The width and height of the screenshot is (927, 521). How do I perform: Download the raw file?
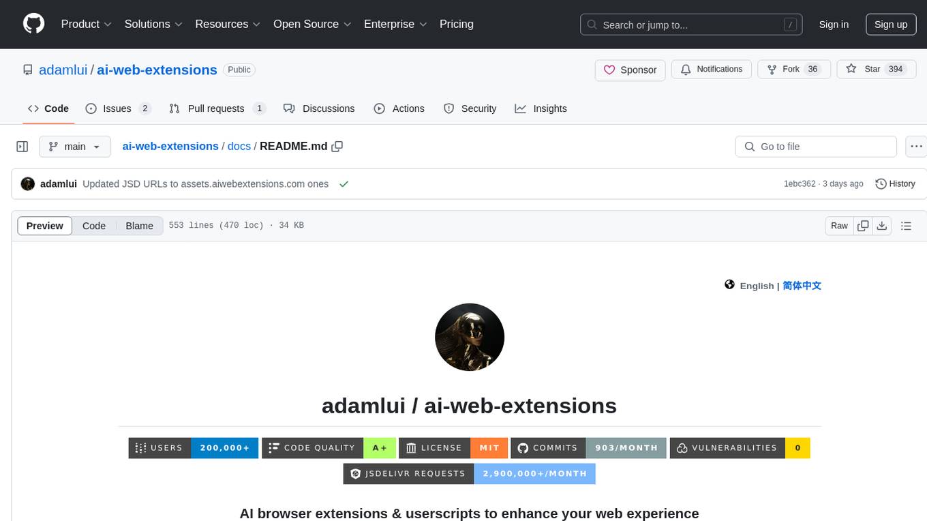[882, 226]
